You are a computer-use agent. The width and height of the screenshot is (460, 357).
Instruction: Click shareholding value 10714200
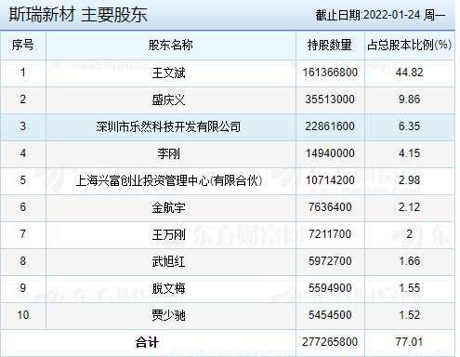(330, 180)
